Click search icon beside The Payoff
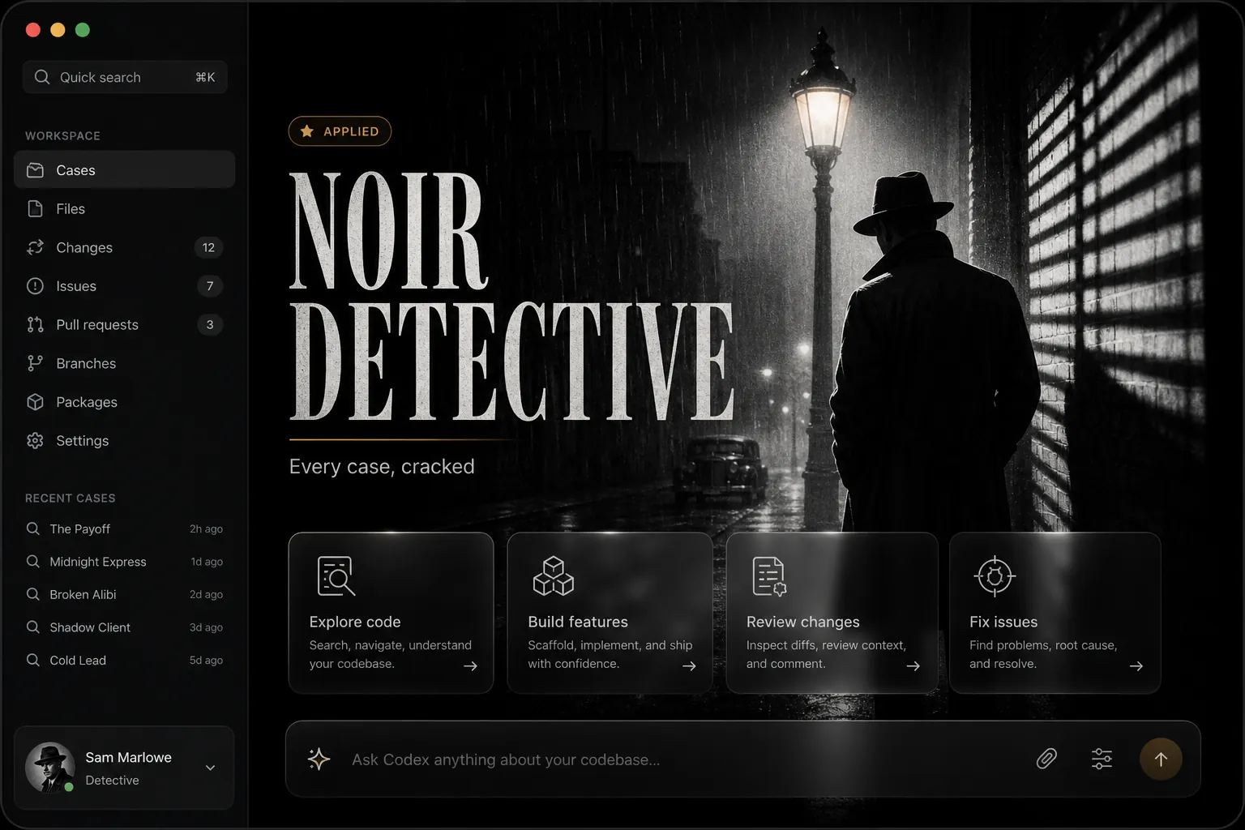The height and width of the screenshot is (830, 1245). pyautogui.click(x=33, y=528)
